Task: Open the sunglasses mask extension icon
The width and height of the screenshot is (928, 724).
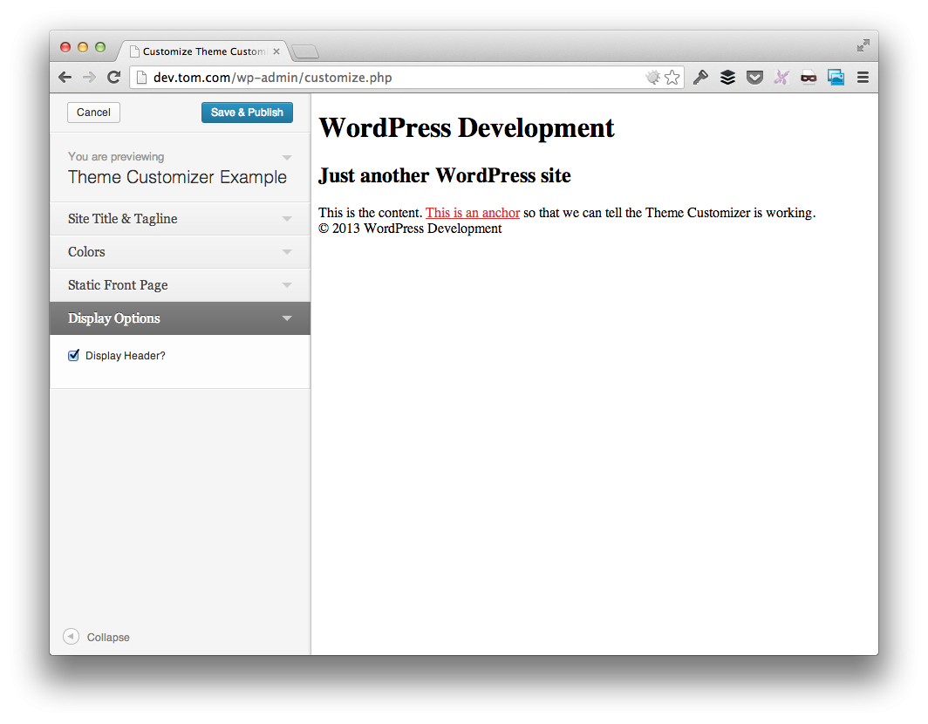Action: (x=809, y=78)
